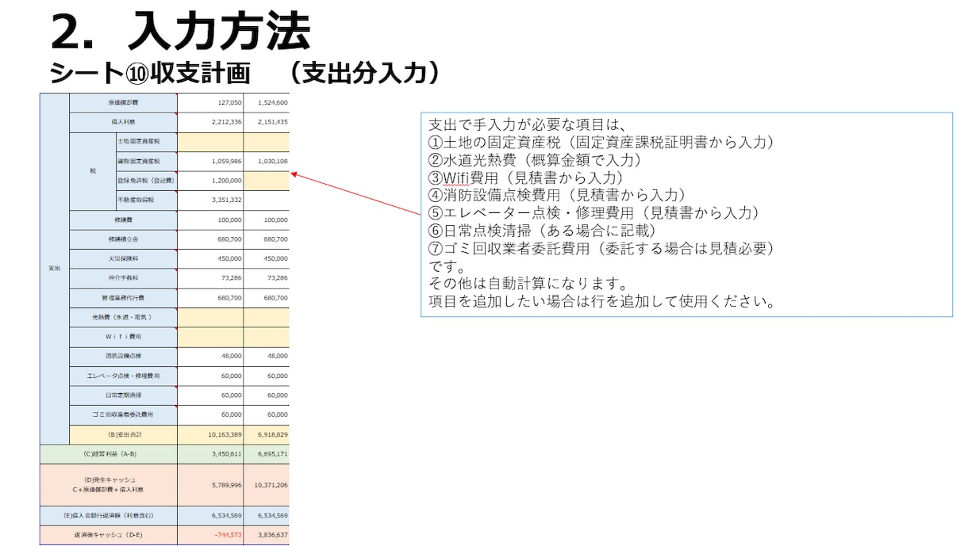Click the 建物固定資産税 label cell
This screenshot has height=546, width=968.
tap(146, 161)
